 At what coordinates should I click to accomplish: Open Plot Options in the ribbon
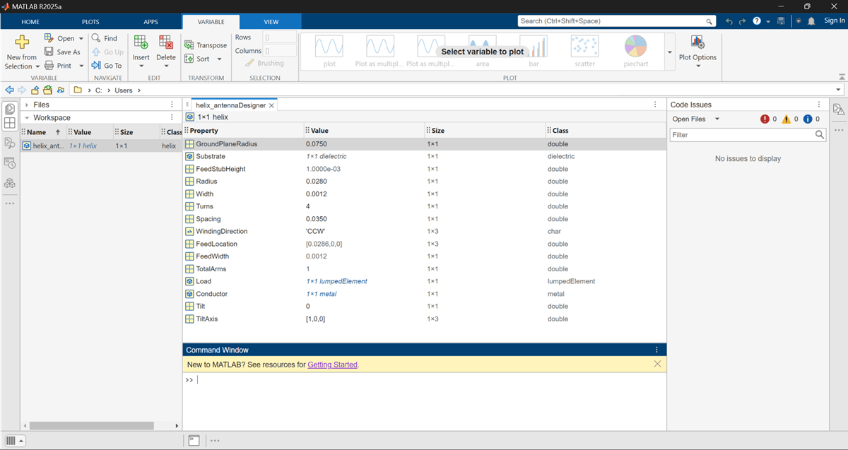pyautogui.click(x=697, y=52)
